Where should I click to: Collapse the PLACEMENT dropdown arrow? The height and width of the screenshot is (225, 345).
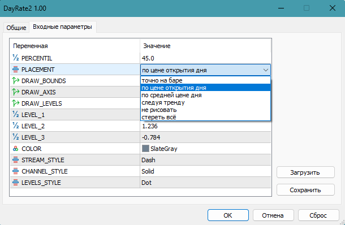click(266, 70)
